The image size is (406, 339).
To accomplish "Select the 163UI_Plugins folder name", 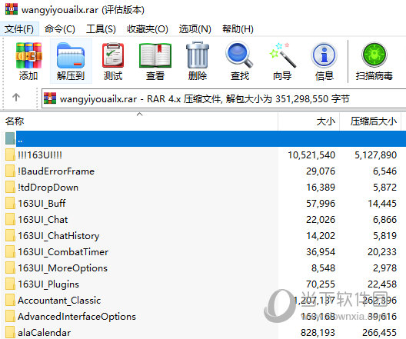I will click(48, 284).
